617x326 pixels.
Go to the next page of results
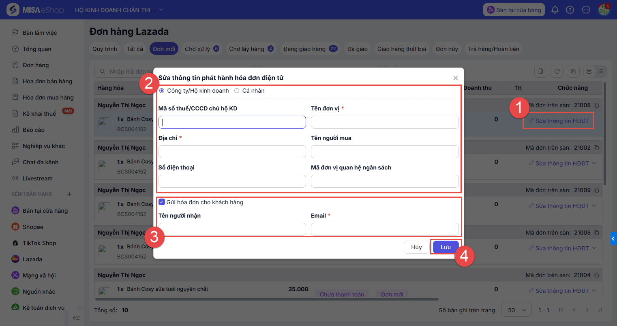587,310
